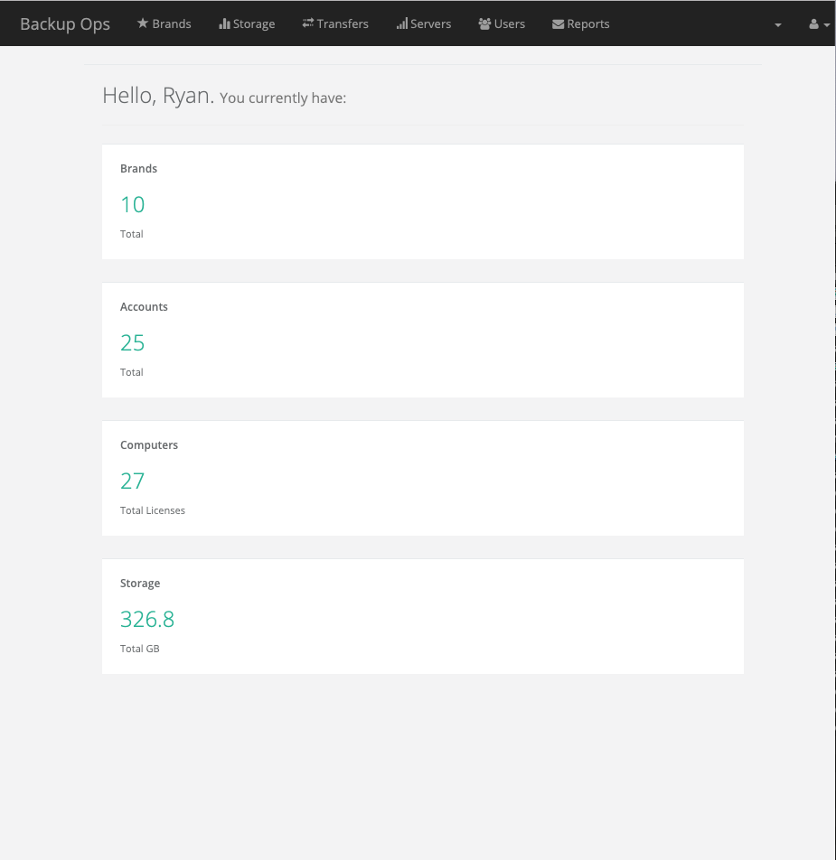This screenshot has width=836, height=860.
Task: Click the signal bars icon beside Servers
Action: pyautogui.click(x=402, y=23)
